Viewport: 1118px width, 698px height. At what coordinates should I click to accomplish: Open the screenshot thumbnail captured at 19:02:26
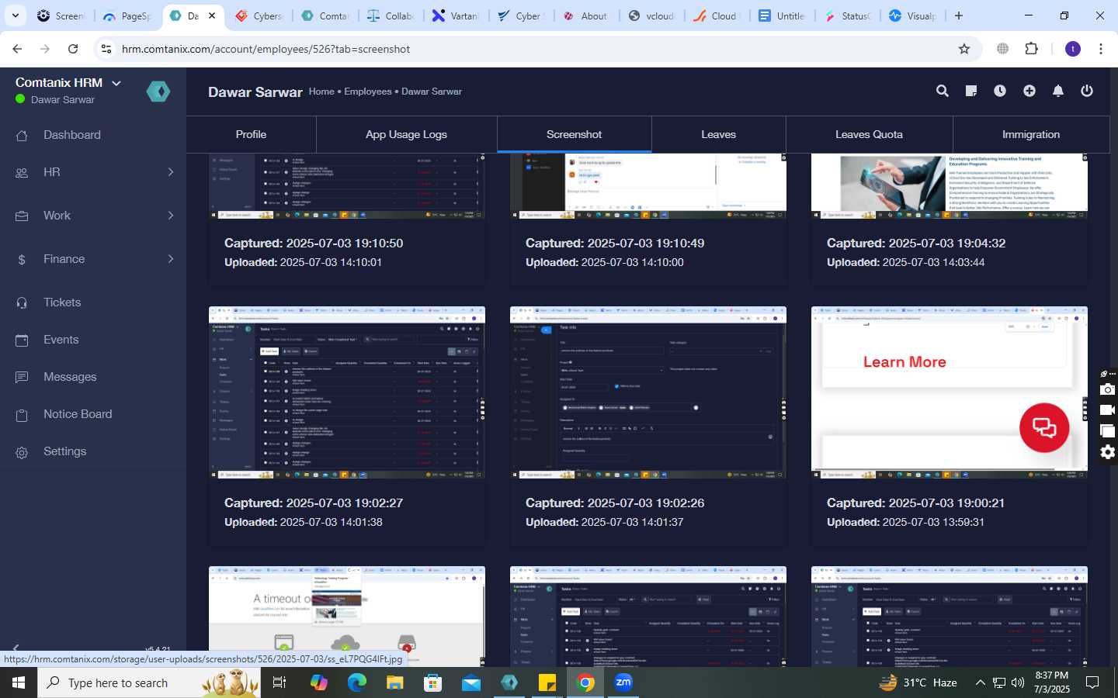tap(648, 392)
